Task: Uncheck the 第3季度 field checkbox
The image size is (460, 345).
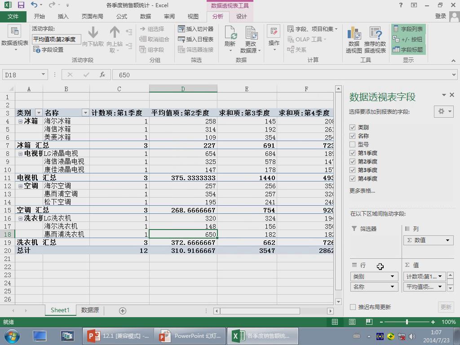Action: pos(352,170)
